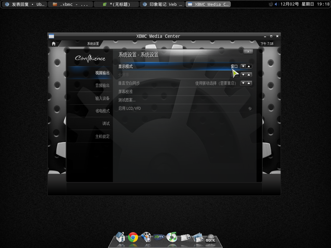Click XBMC Media C... task in panel
Image resolution: width=331 pixels, height=248 pixels.
point(208,4)
